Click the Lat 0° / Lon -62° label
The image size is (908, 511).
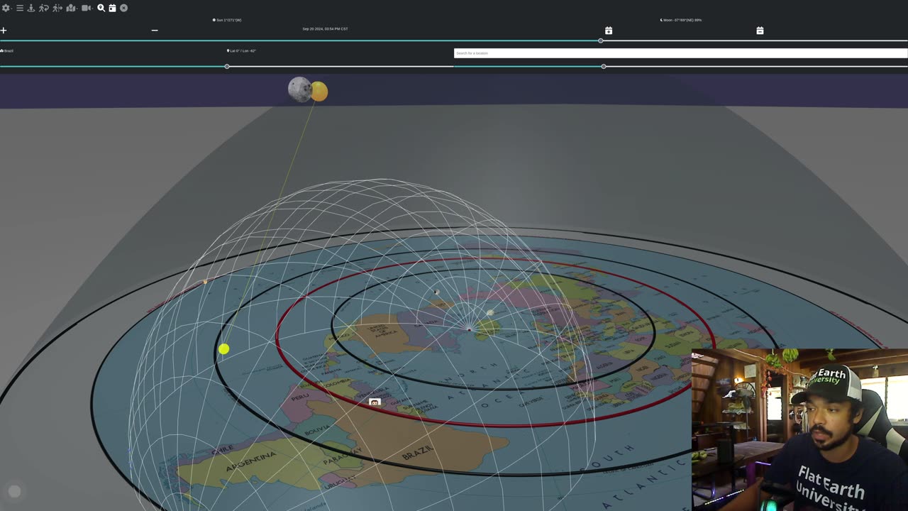click(241, 51)
